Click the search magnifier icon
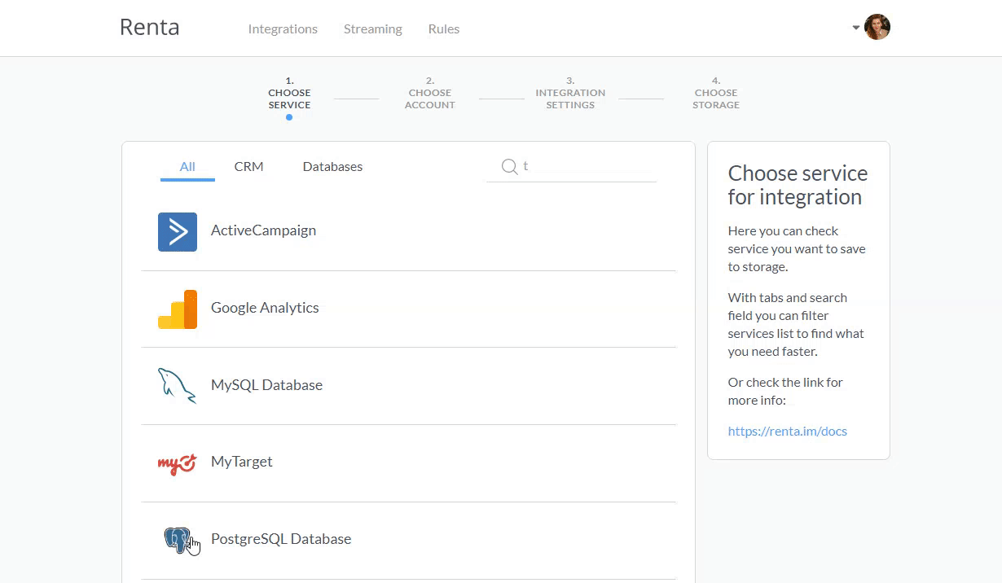 click(510, 166)
